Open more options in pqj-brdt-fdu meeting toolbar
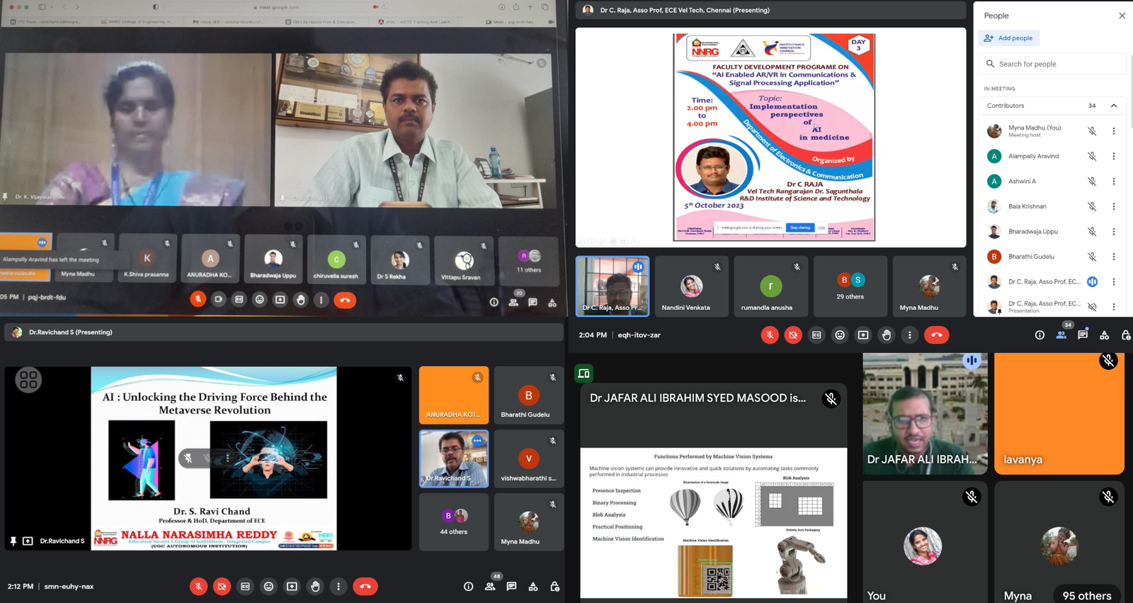Image resolution: width=1133 pixels, height=603 pixels. [x=321, y=300]
